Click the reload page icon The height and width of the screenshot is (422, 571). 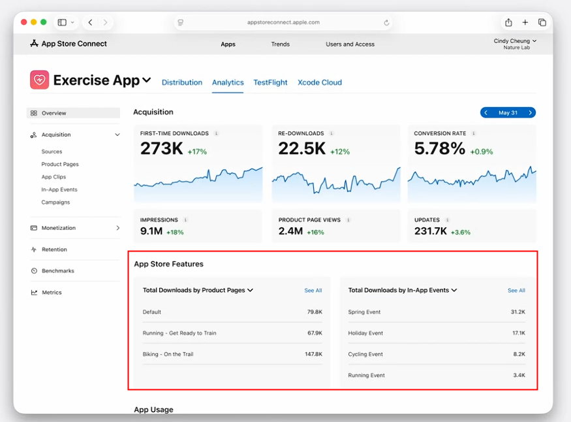click(x=386, y=23)
